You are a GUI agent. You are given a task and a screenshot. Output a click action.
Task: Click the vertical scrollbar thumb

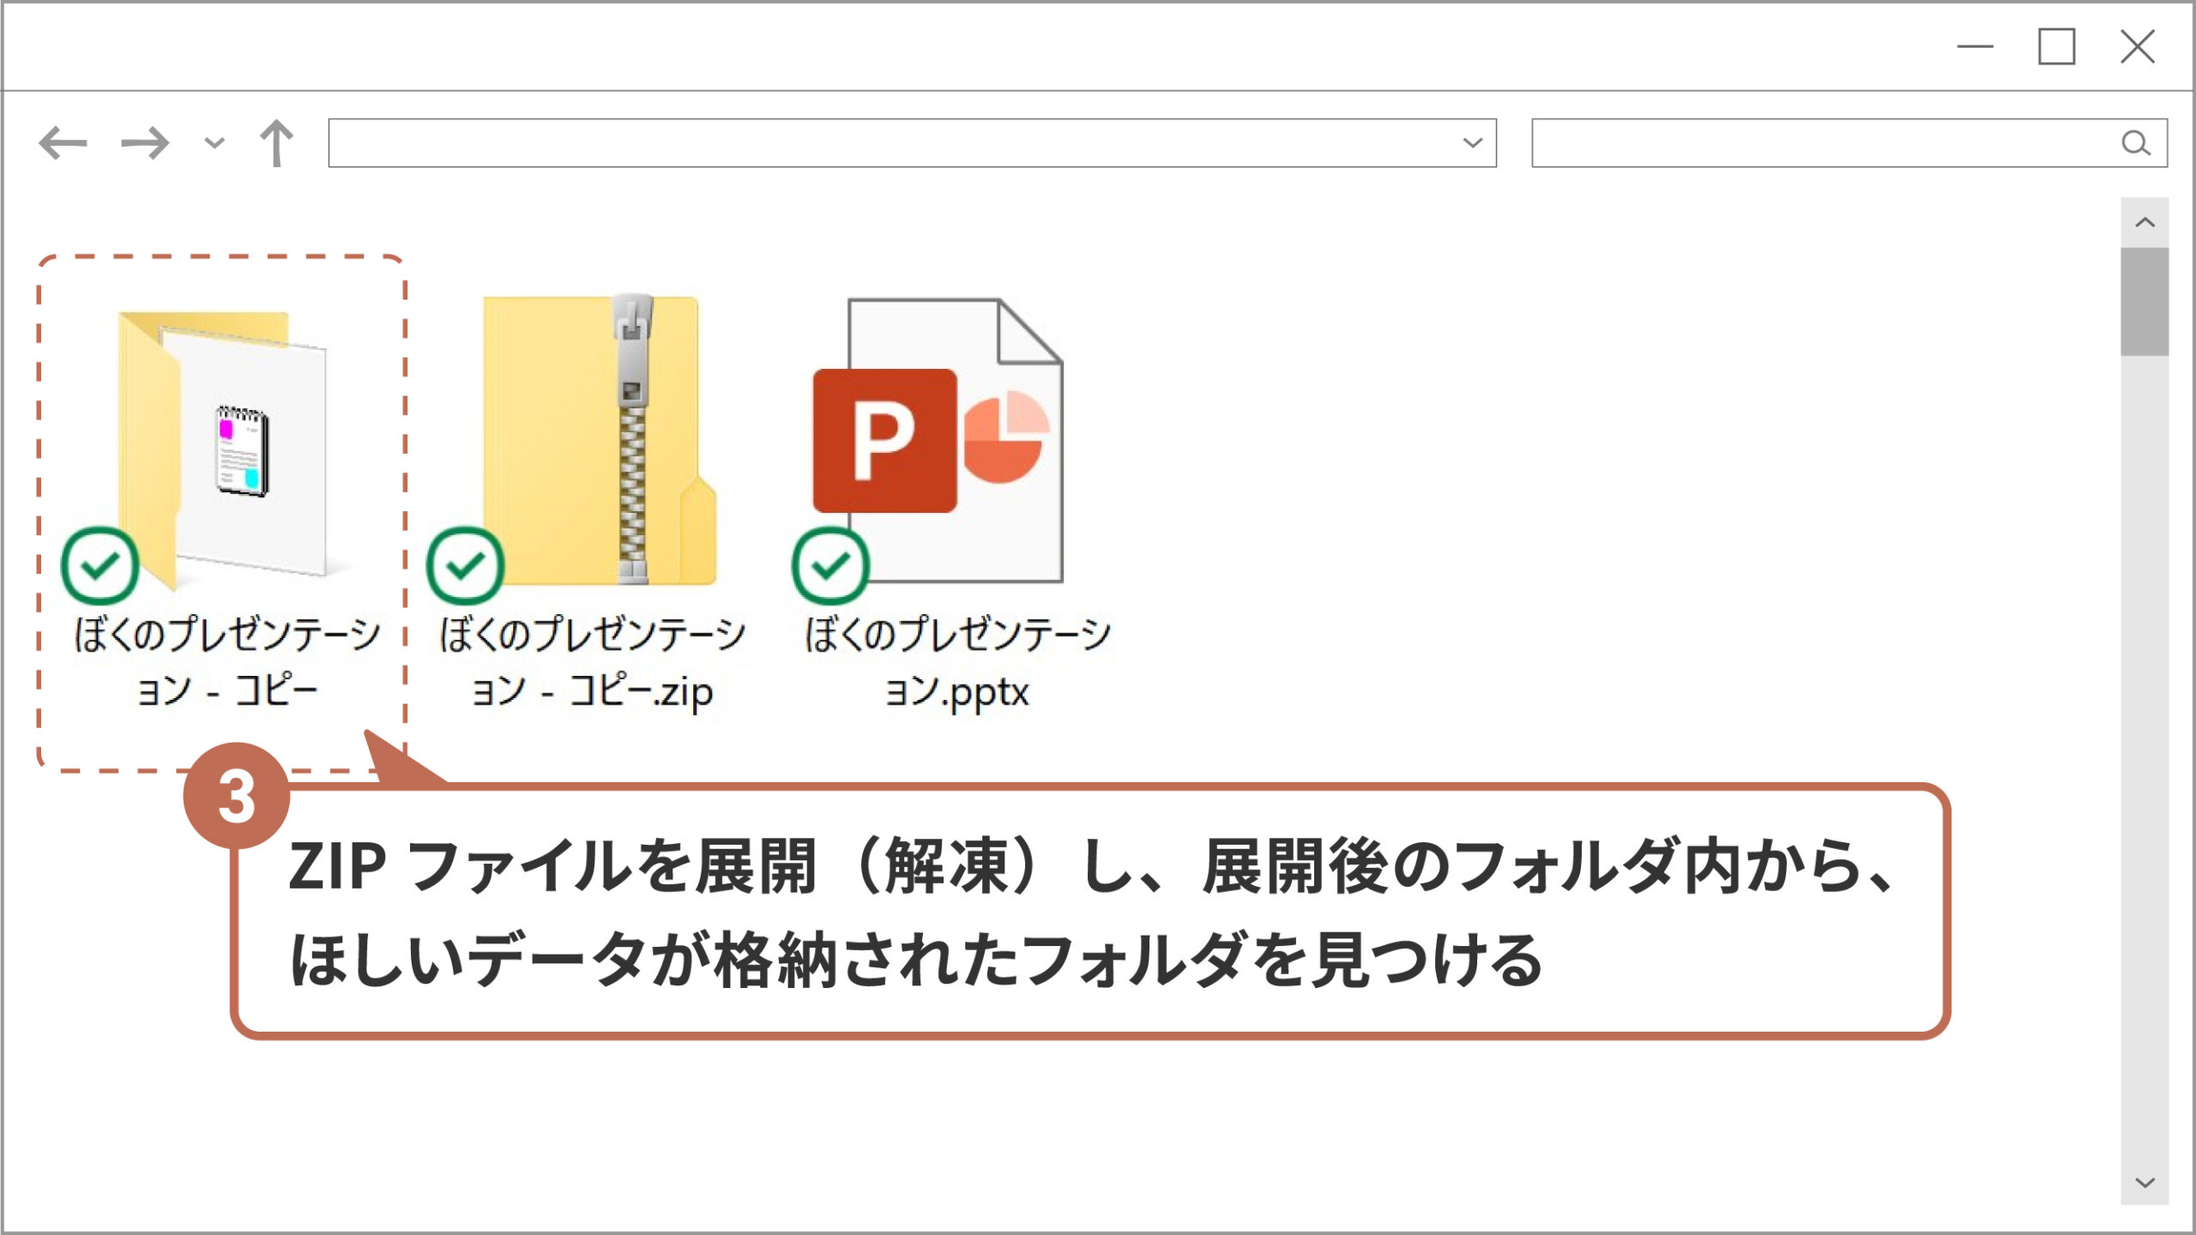2145,302
